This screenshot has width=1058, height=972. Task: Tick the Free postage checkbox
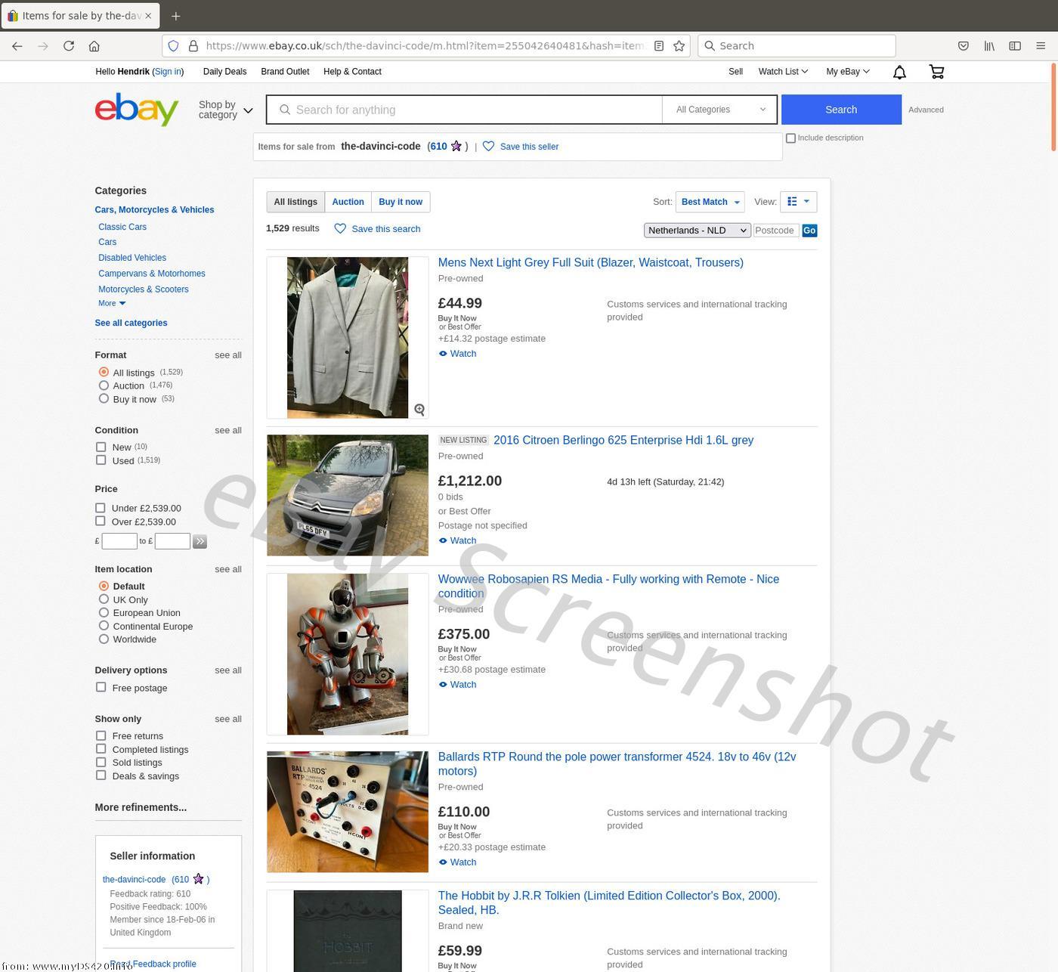click(x=101, y=687)
